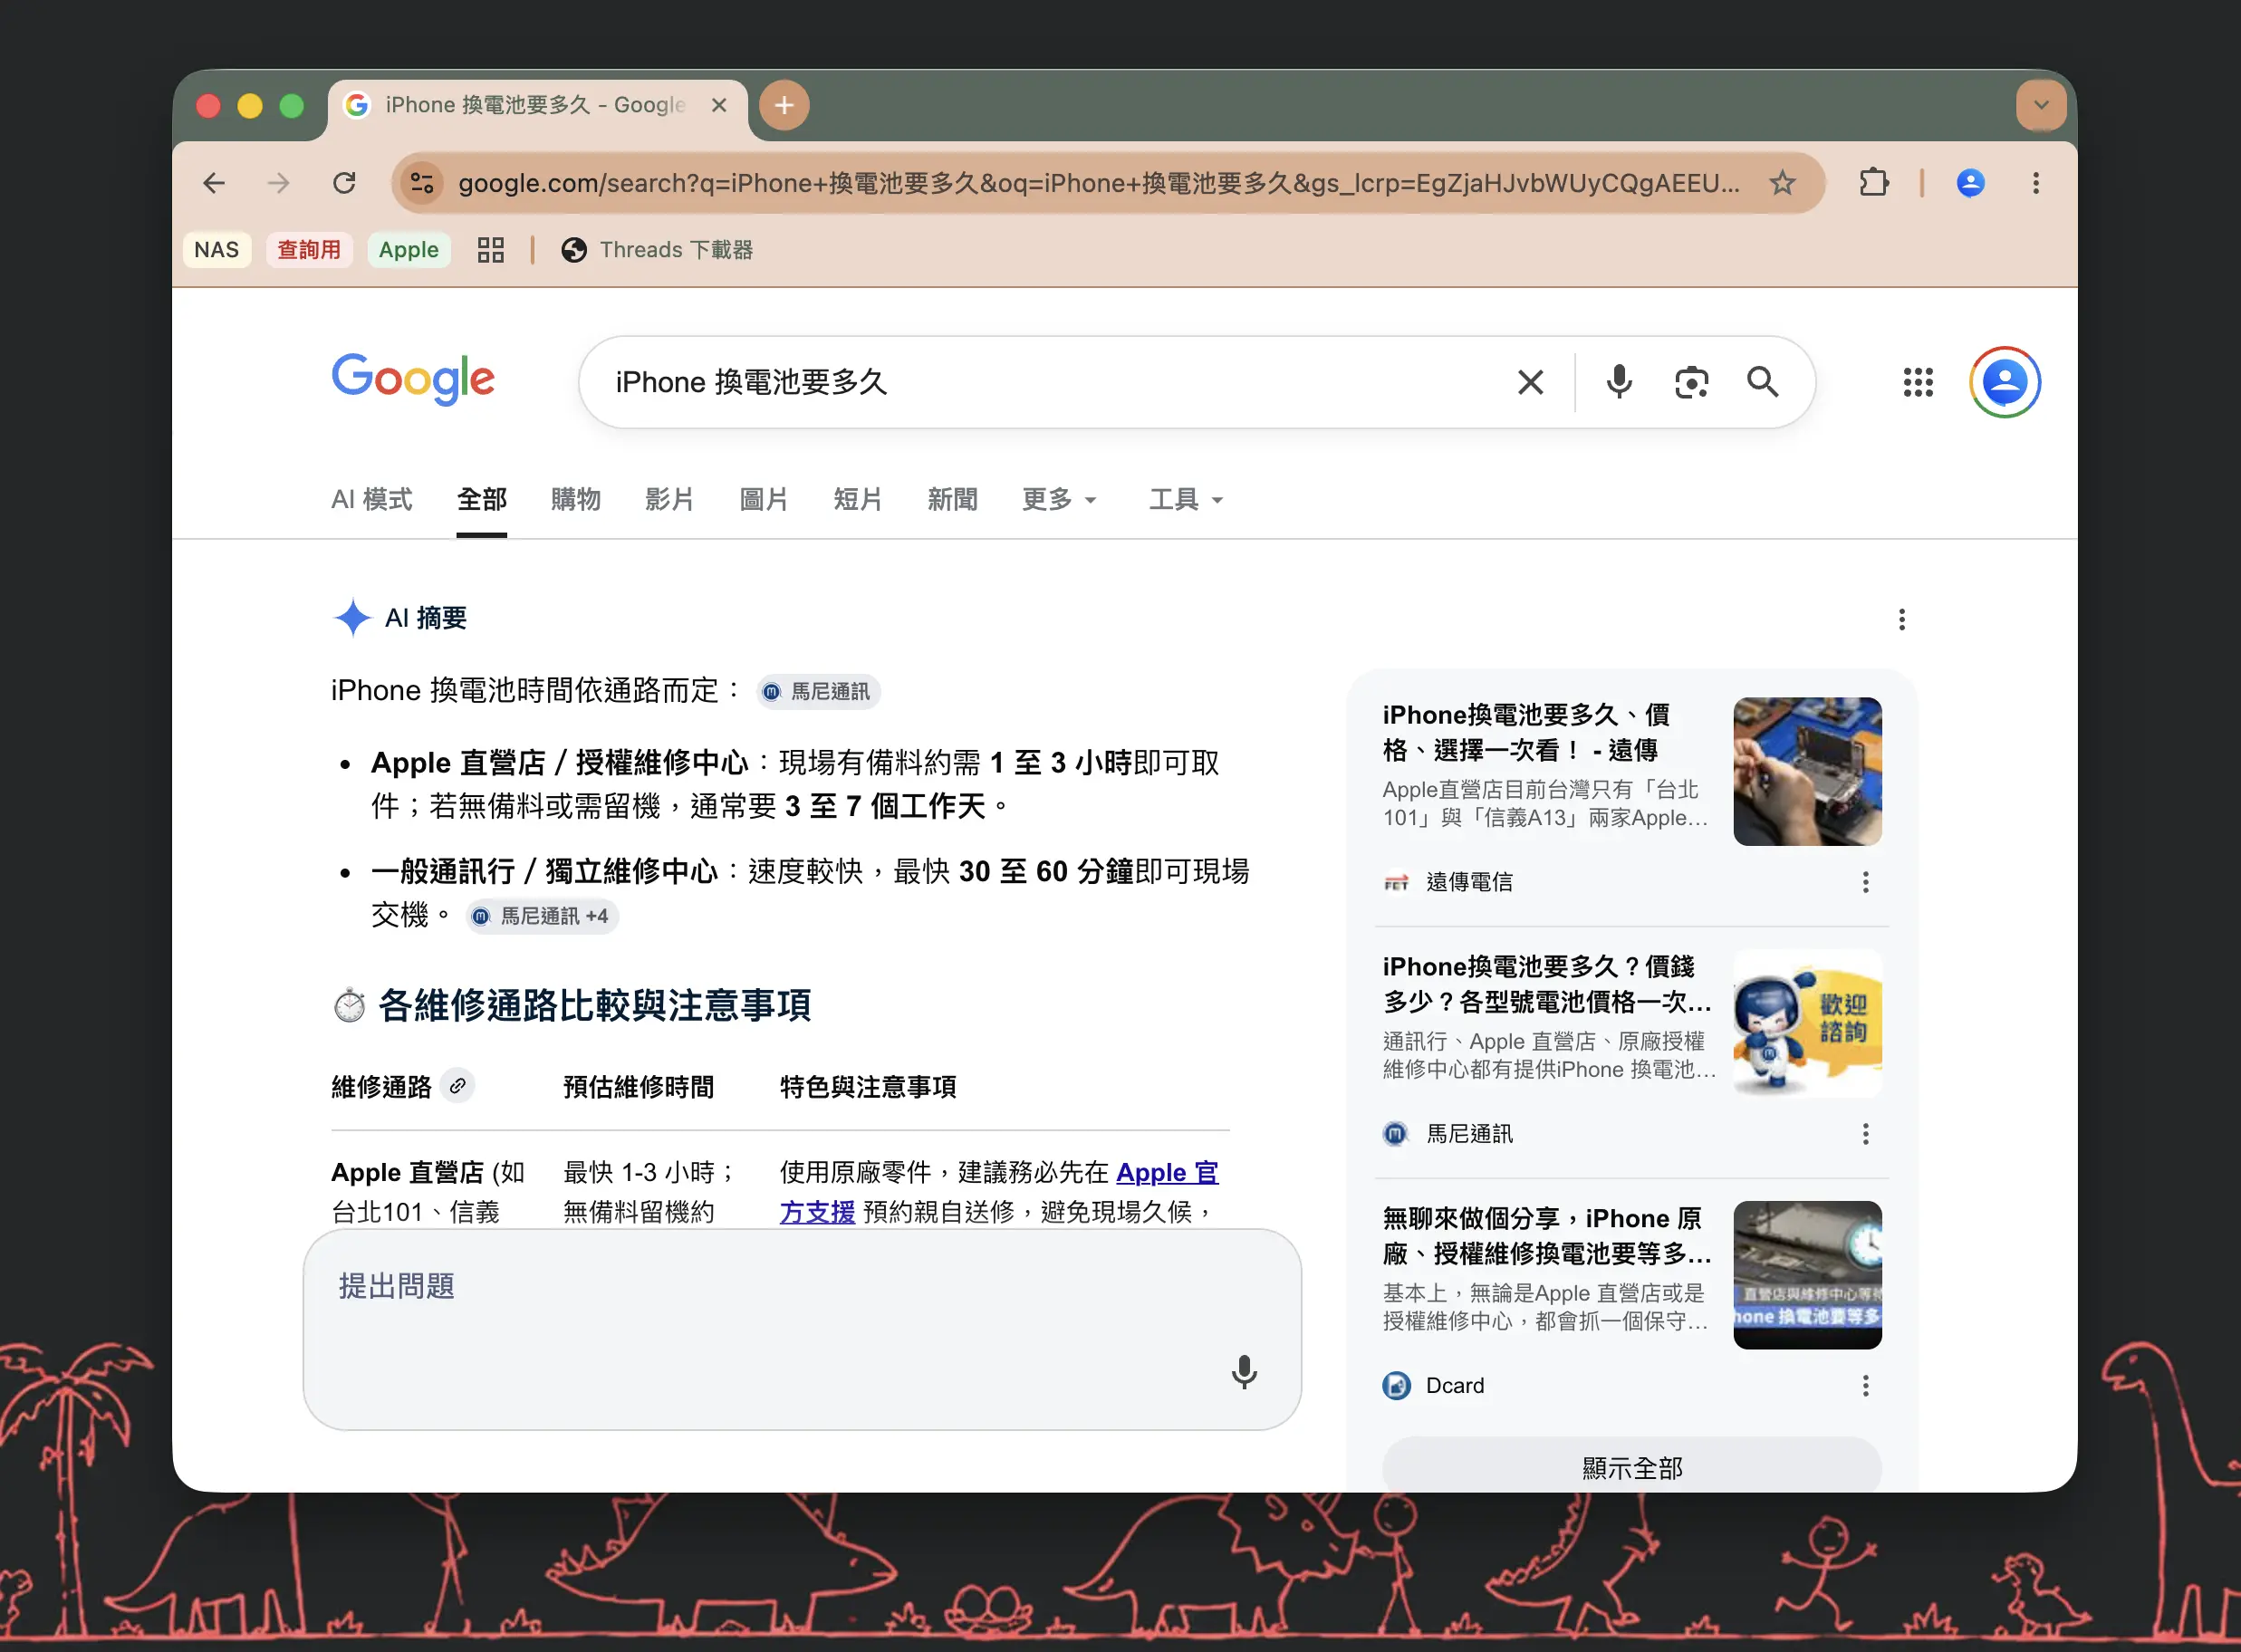Open the Google account avatar
The image size is (2241, 1652).
[2005, 382]
